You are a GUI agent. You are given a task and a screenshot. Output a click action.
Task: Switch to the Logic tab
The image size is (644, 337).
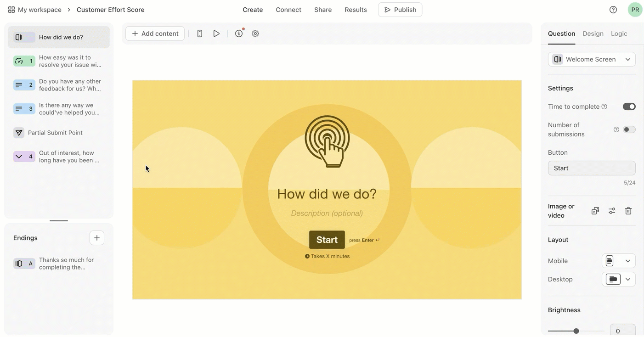(x=619, y=34)
